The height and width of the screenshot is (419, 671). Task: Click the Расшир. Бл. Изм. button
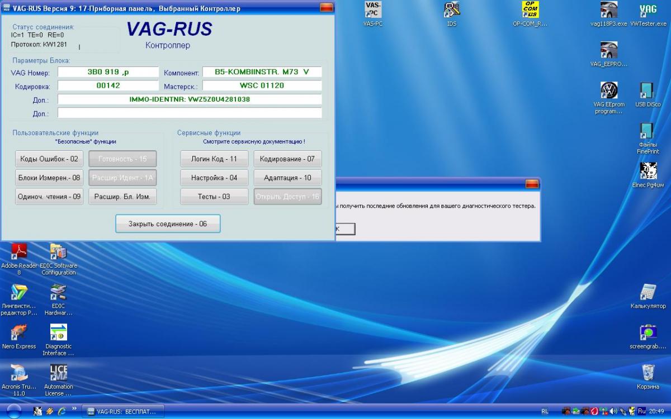click(x=122, y=197)
